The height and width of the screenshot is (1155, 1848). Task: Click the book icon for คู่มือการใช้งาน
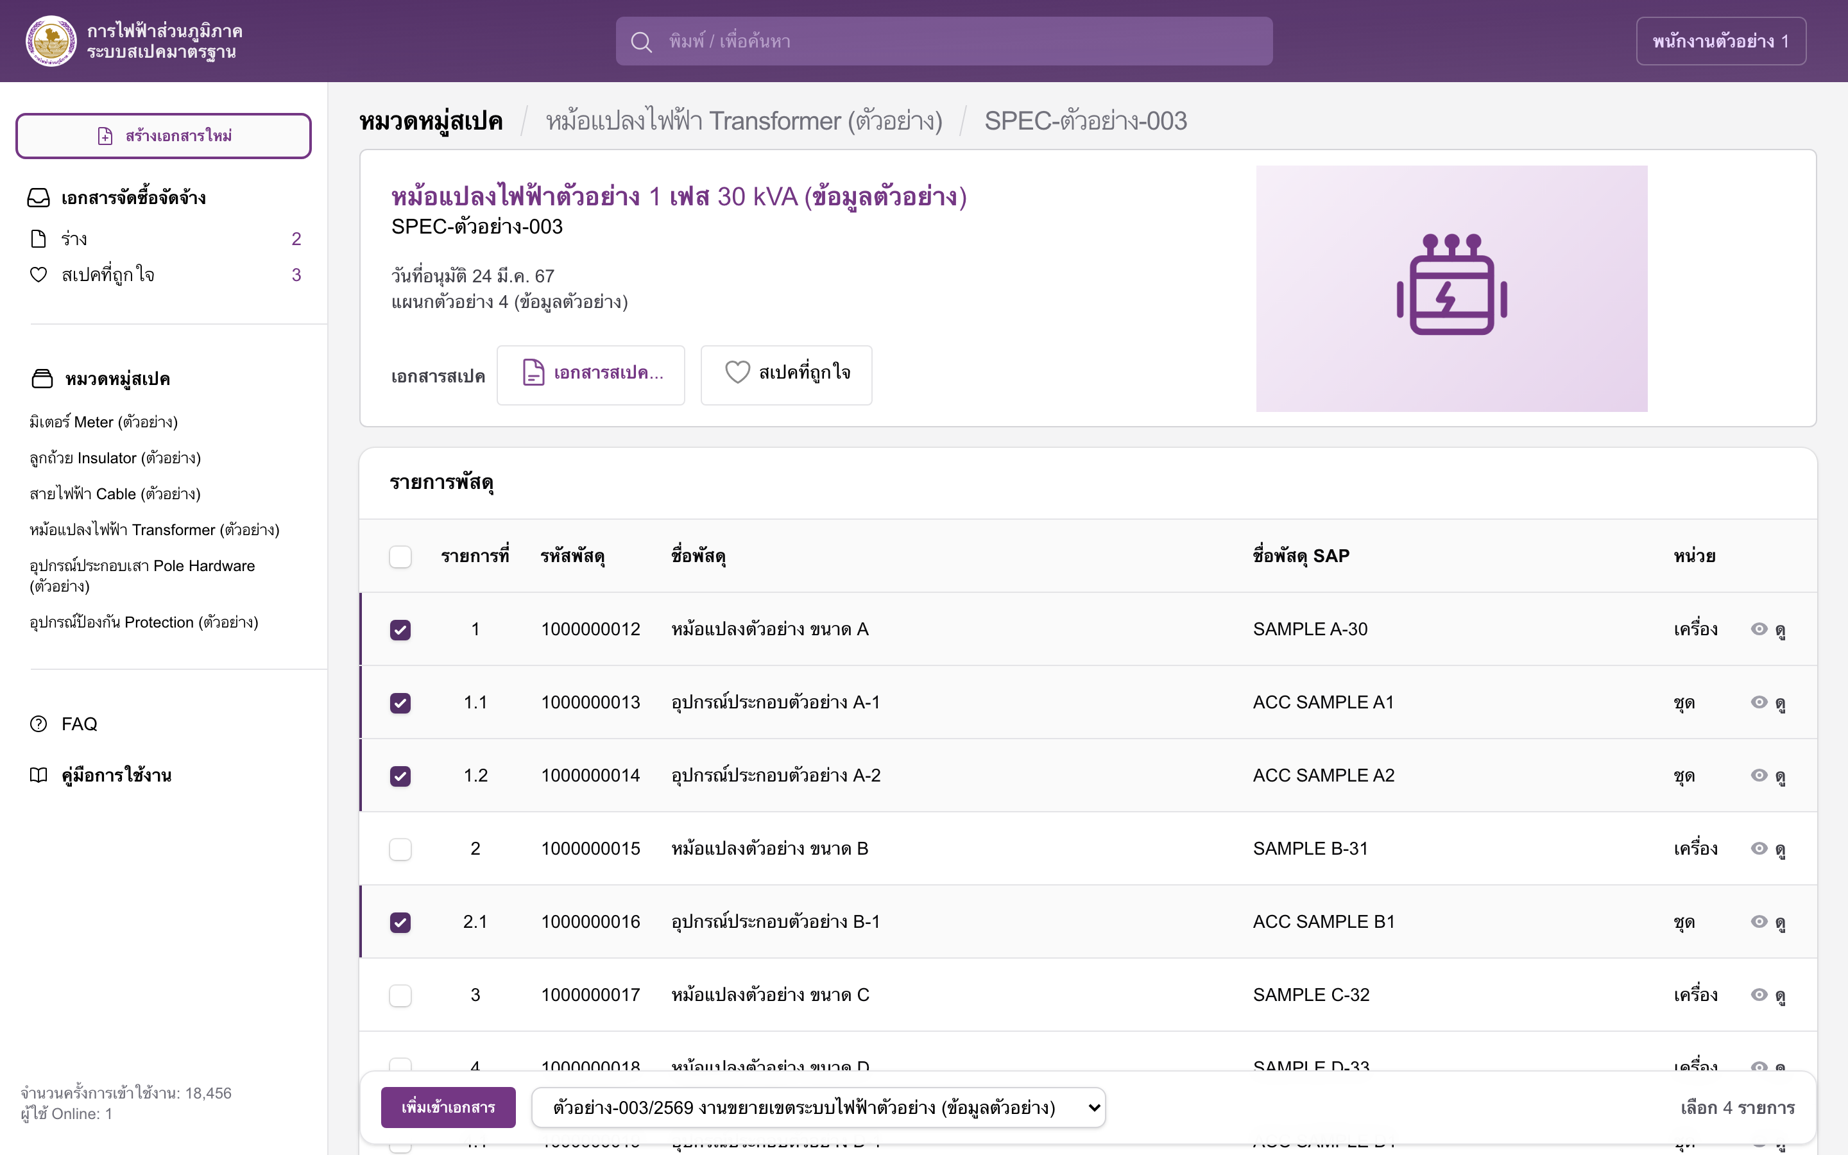[x=38, y=774]
